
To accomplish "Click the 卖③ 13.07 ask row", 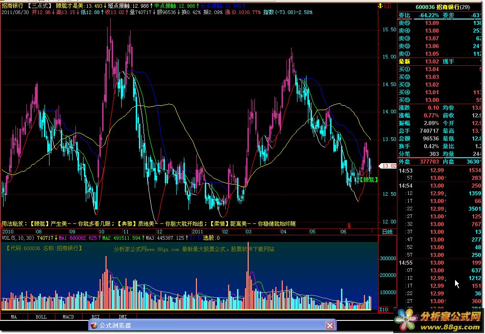I will 439,39.
